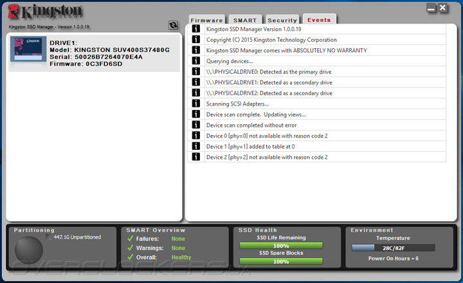463x283 pixels.
Task: Select event text 'Copyright (C) 2015 Kingston Technology Corporation'
Action: (271, 40)
